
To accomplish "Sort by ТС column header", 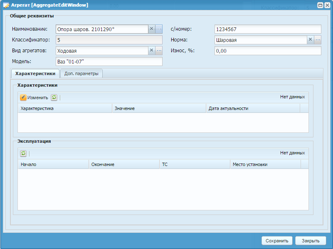I will (195, 164).
